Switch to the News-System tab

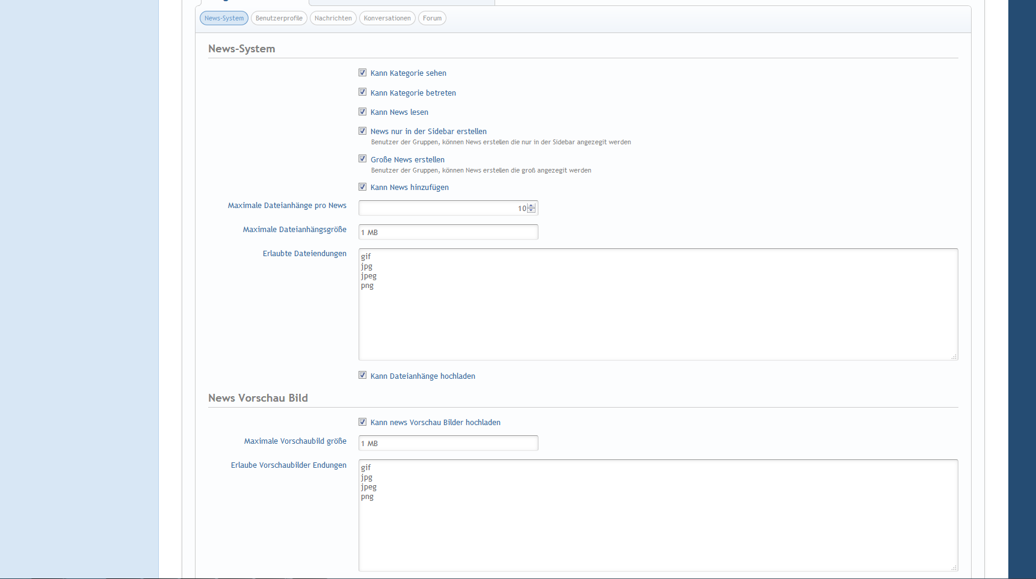tap(224, 18)
